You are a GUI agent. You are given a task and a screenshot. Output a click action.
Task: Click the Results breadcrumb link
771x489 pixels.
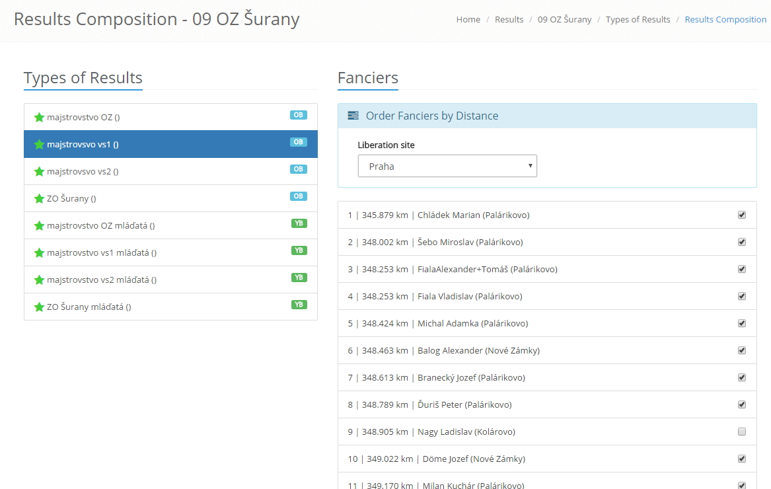click(509, 20)
